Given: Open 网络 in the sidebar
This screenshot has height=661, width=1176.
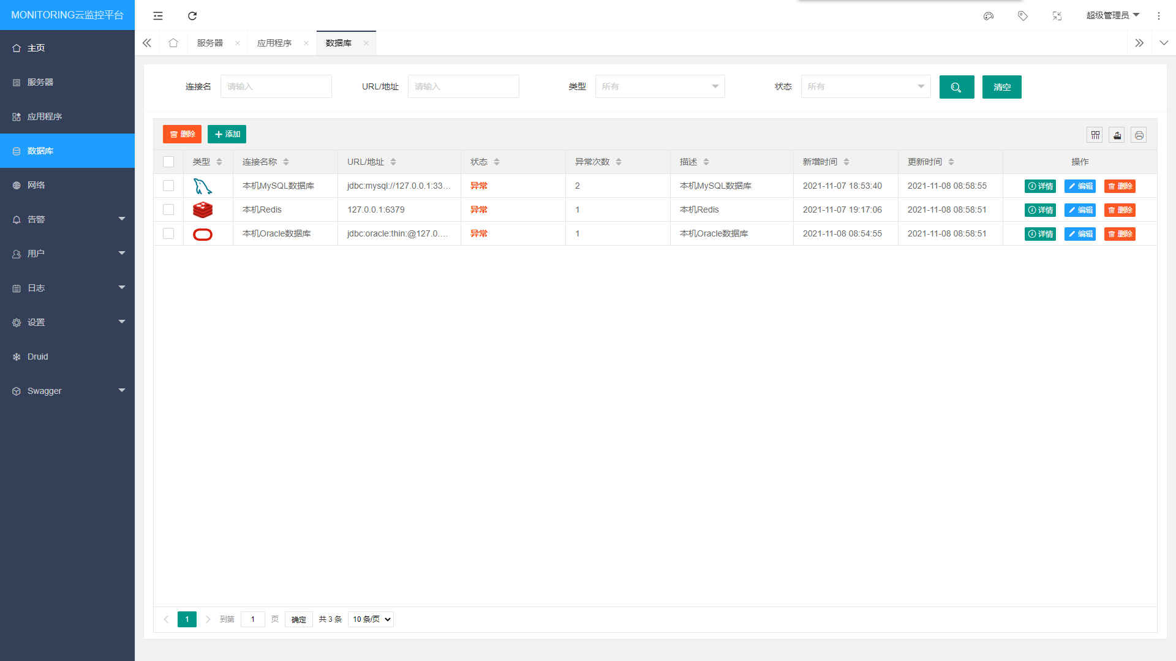Looking at the screenshot, I should (67, 185).
